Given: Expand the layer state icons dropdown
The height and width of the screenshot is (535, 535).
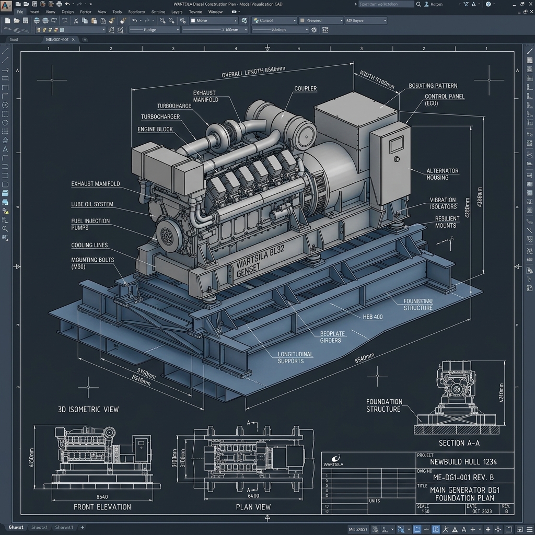Looking at the screenshot, I should (104, 30).
